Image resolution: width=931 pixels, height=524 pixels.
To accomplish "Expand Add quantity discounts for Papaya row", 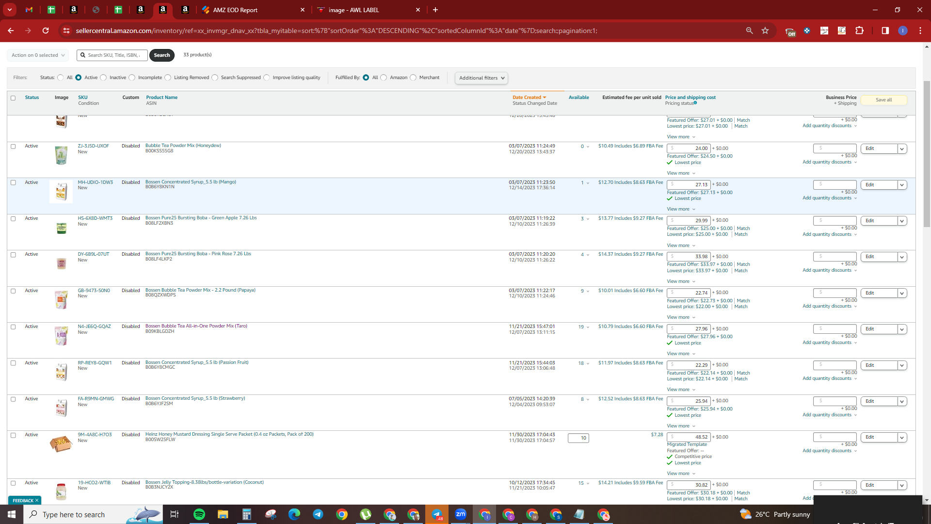I will click(x=830, y=306).
